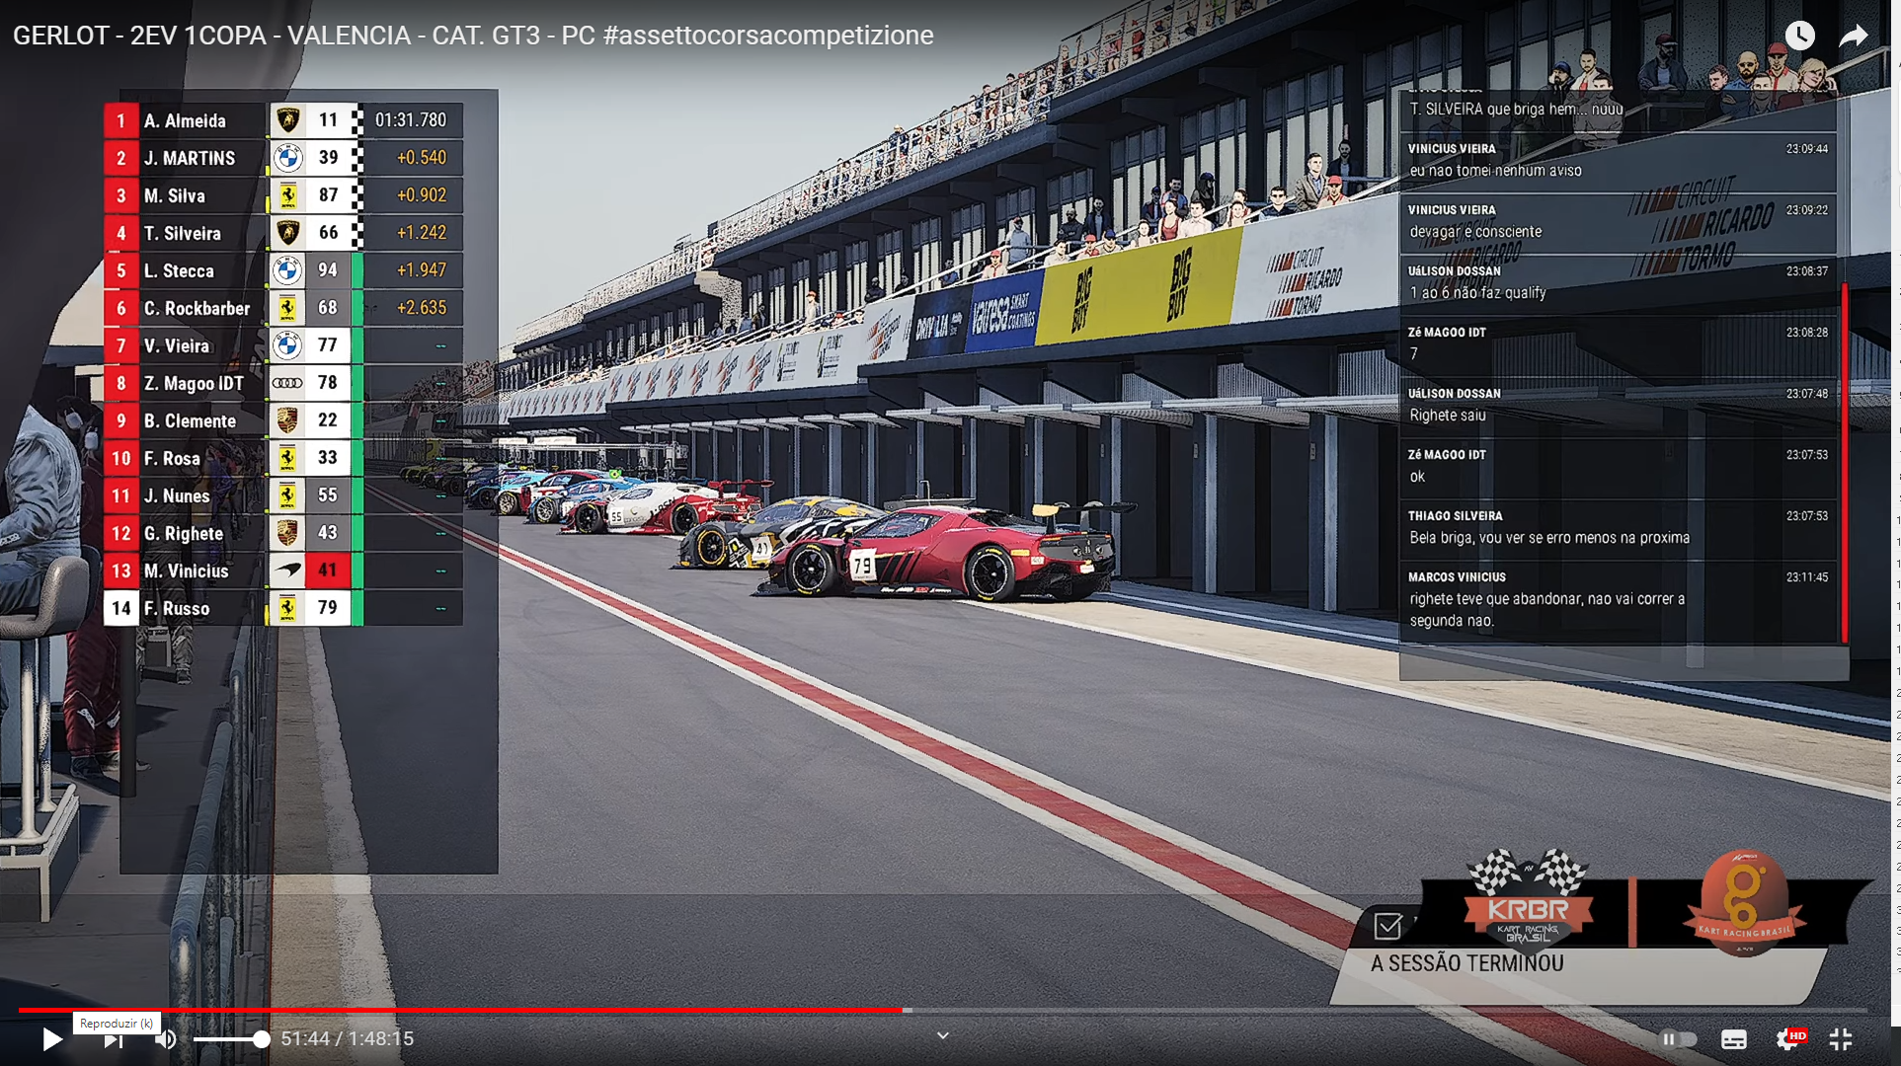Click A. Almeida leaderboard row
The image size is (1901, 1066).
coord(283,120)
